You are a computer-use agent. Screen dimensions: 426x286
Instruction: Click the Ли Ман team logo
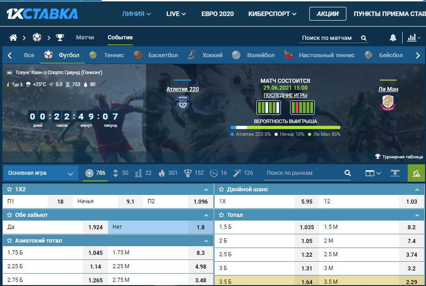[x=388, y=103]
